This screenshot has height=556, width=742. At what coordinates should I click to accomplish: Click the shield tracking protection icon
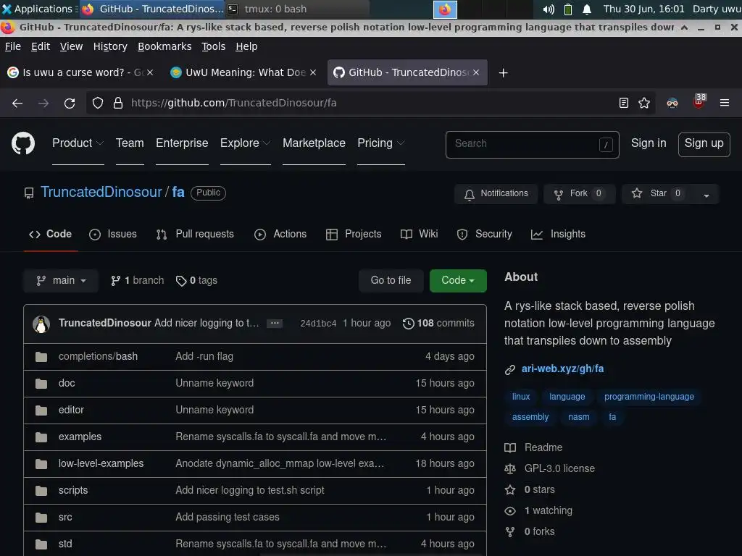tap(98, 103)
